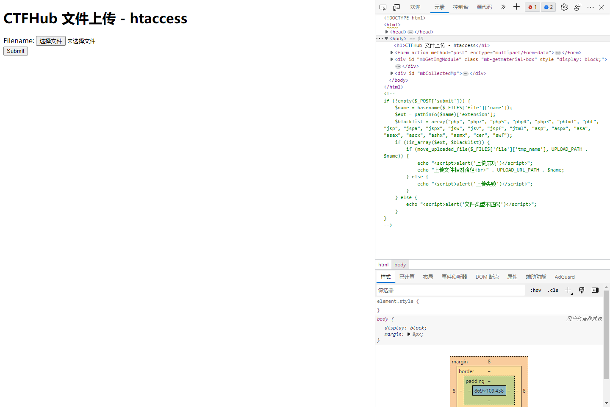Click the padding label in box model
610x407 pixels.
(475, 381)
